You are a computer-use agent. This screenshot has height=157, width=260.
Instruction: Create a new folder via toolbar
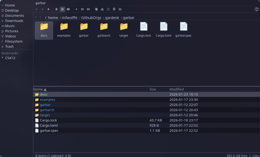click(120, 9)
